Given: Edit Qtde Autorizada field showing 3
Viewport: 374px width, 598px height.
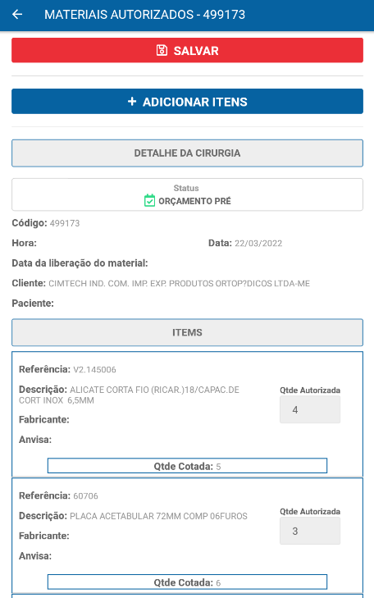Looking at the screenshot, I should (310, 531).
